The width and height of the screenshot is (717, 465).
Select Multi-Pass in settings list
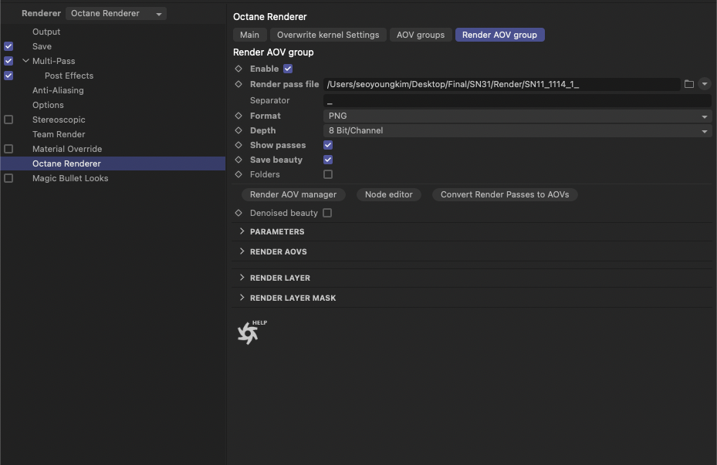pyautogui.click(x=53, y=61)
